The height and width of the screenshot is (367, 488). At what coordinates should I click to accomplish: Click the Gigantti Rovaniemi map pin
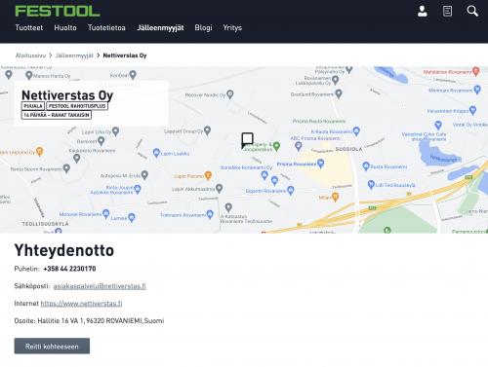point(291,190)
